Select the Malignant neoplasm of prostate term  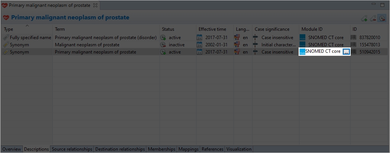click(x=87, y=45)
